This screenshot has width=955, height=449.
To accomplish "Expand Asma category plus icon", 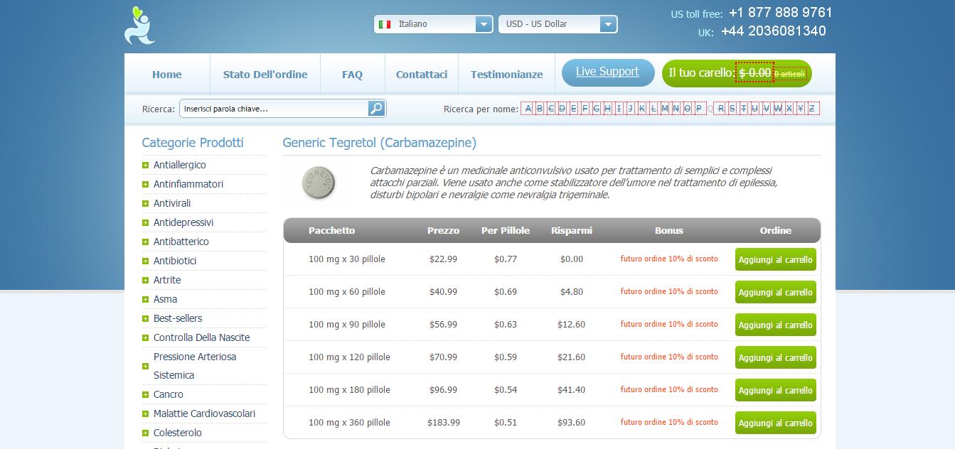I will point(145,300).
